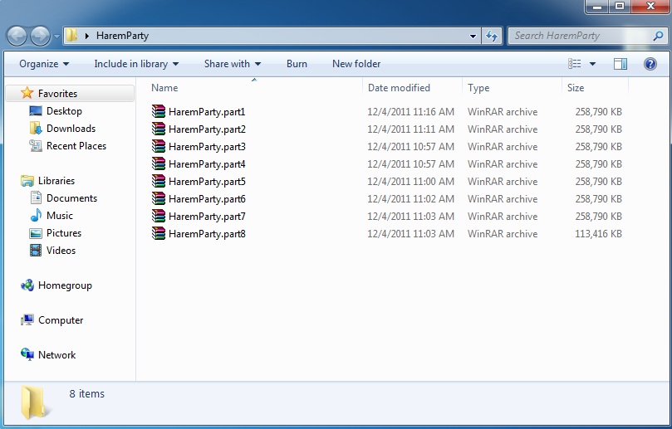Click the magnifier icon in the search box
672x429 pixels.
click(658, 36)
